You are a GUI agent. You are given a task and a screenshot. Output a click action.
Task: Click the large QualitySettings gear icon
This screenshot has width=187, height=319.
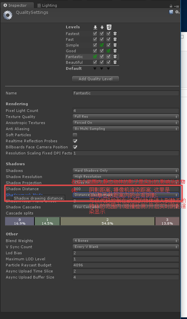pyautogui.click(x=8, y=15)
